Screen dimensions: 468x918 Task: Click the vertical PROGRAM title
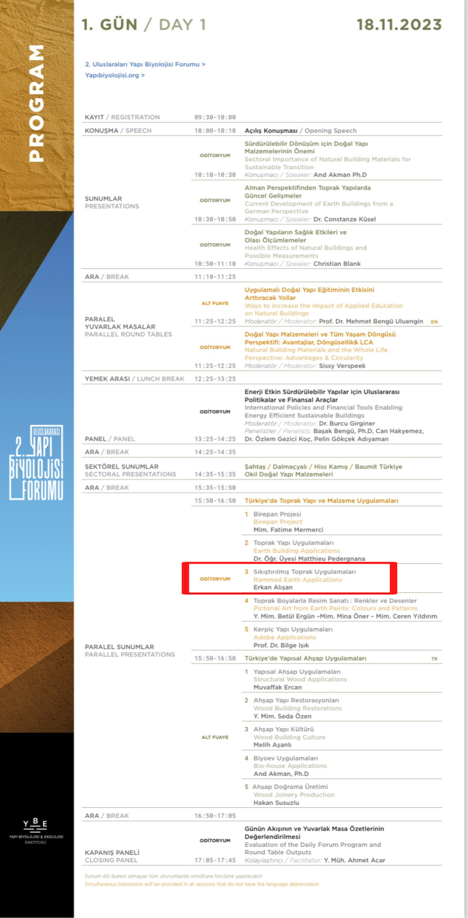pos(37,104)
